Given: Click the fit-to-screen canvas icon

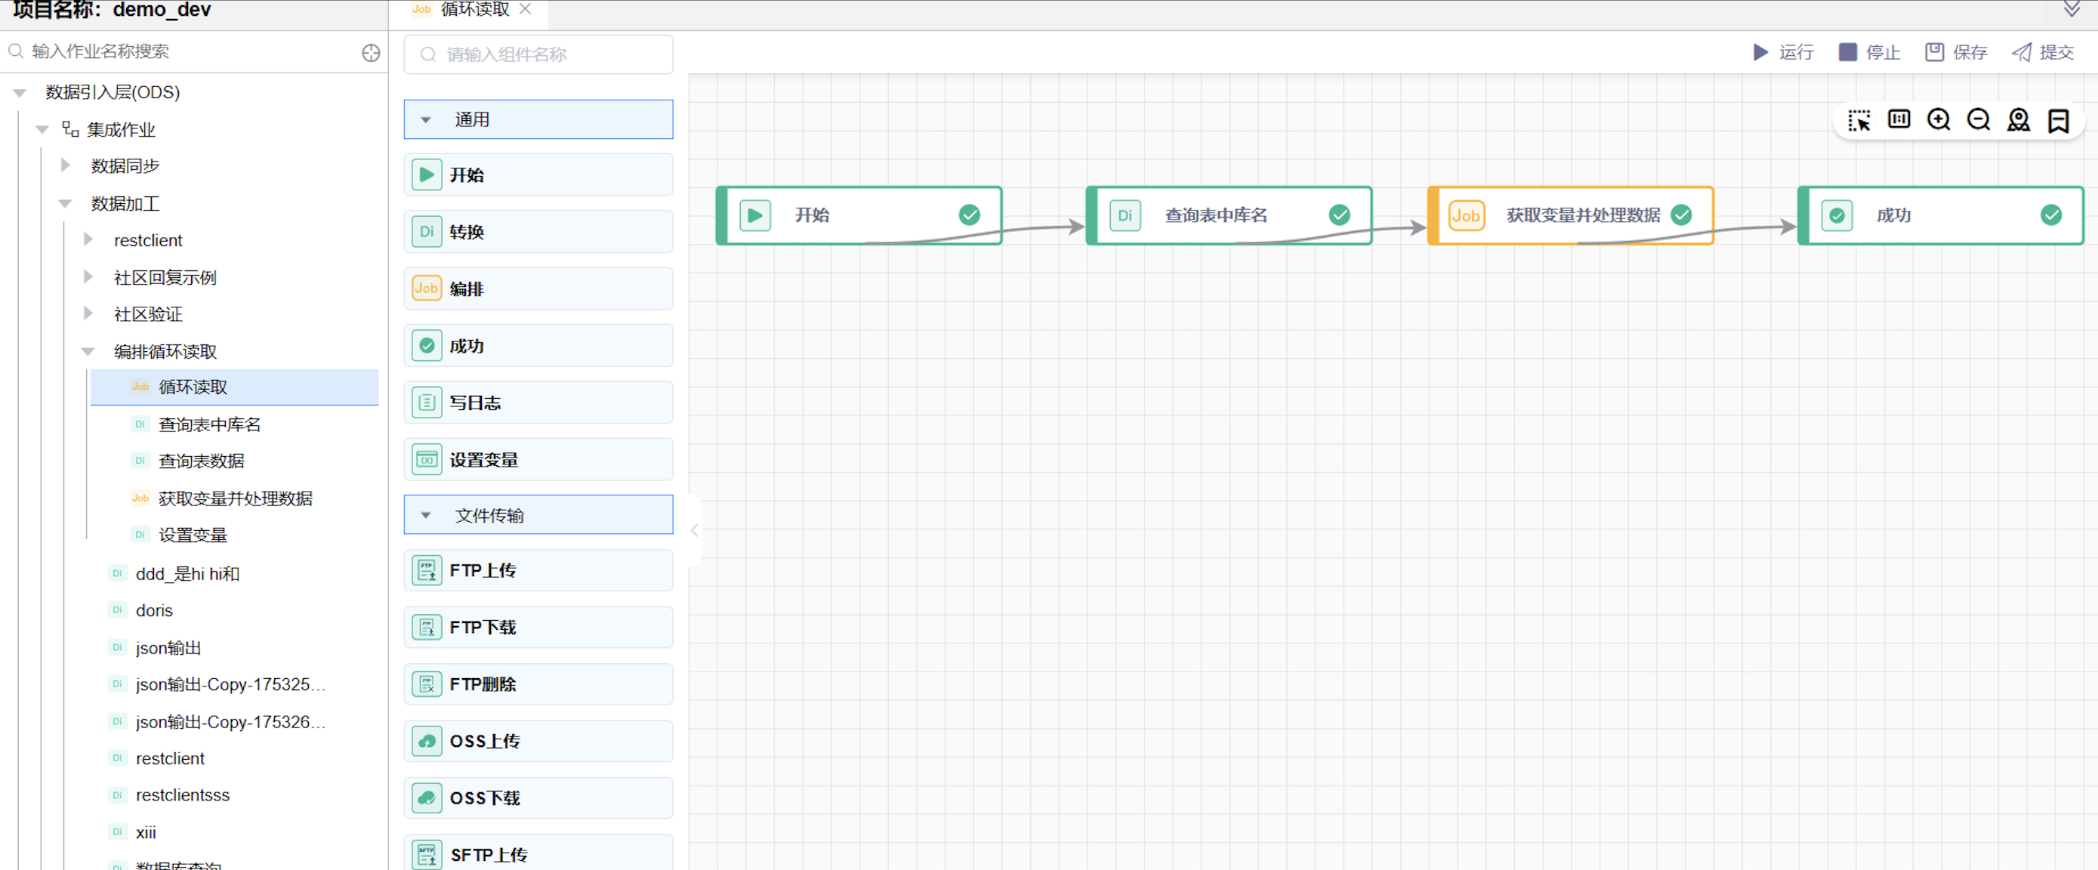Looking at the screenshot, I should pyautogui.click(x=1899, y=121).
